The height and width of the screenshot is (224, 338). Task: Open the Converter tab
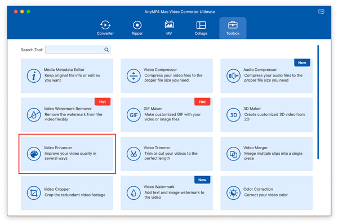(x=105, y=28)
